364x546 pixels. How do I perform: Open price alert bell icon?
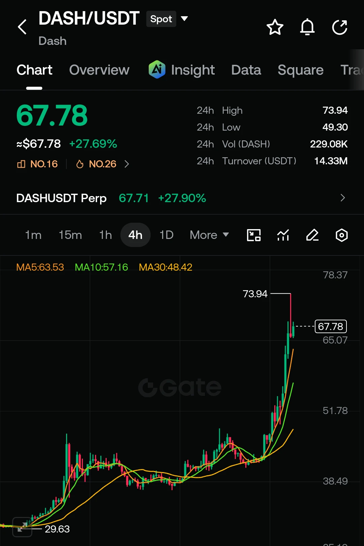tap(307, 27)
